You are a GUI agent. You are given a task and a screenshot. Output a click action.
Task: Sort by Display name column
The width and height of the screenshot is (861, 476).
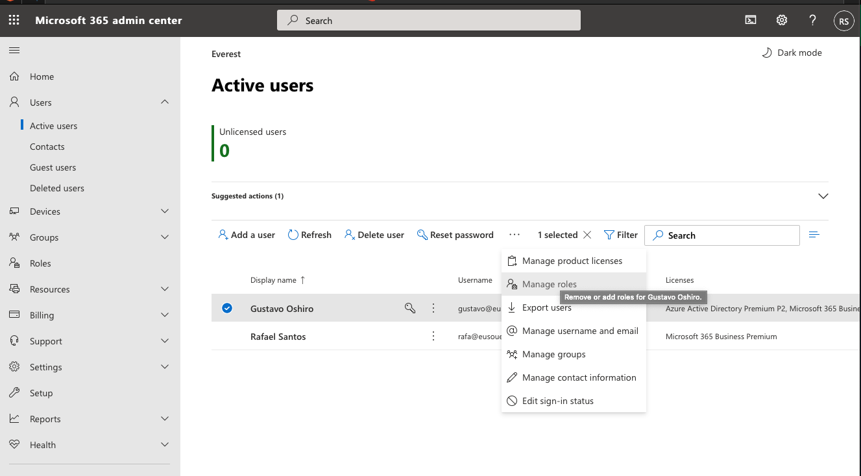pyautogui.click(x=278, y=280)
